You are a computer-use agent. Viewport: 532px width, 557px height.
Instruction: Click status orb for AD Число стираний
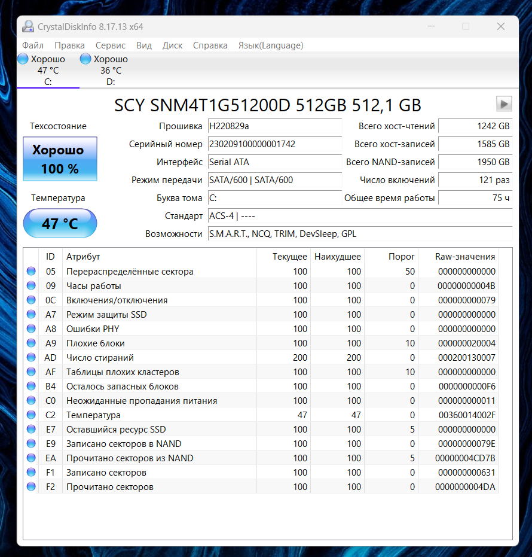click(31, 357)
